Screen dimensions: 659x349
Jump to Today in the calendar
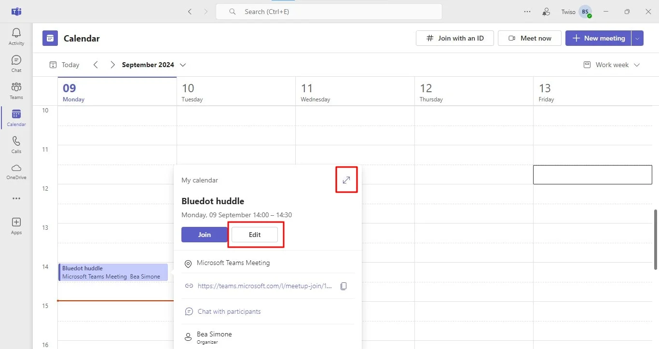(x=64, y=65)
